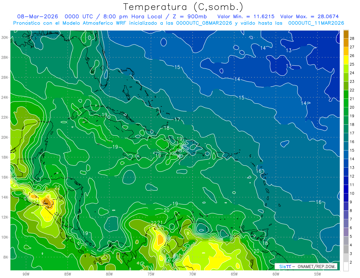
Task: Click the "85W" longitude label
Action: coord(67,274)
